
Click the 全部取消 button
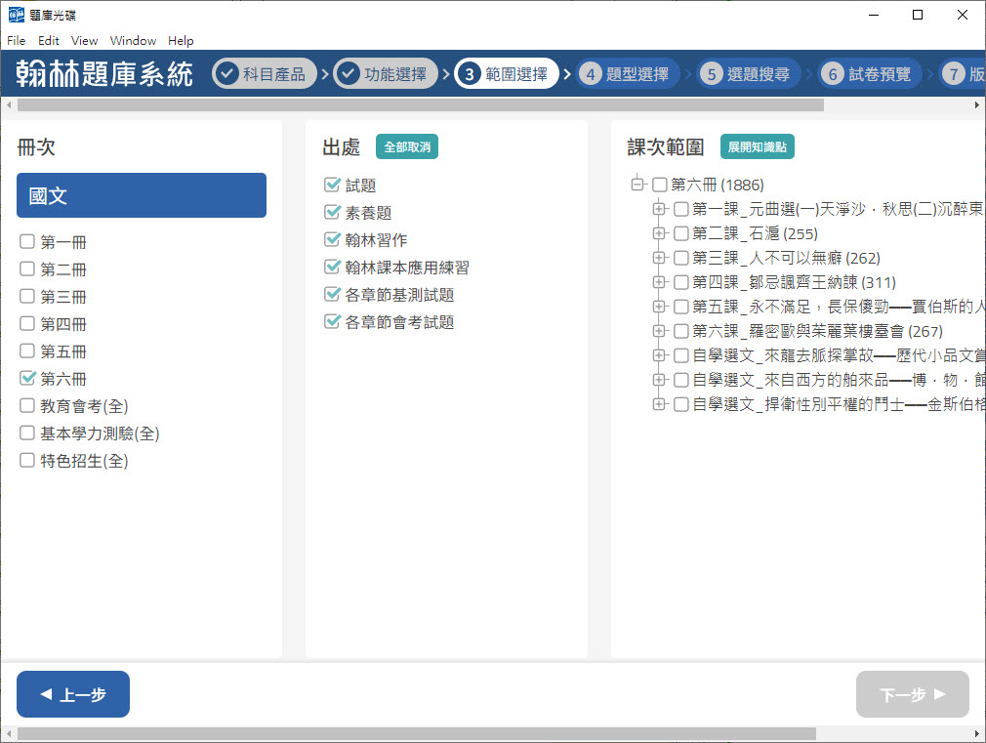click(407, 146)
